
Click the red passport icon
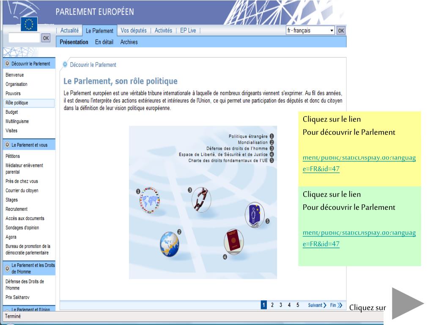pos(234,241)
